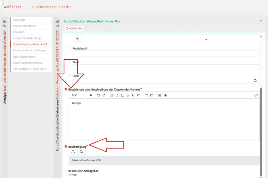Click the plus add button

[x=77, y=38]
